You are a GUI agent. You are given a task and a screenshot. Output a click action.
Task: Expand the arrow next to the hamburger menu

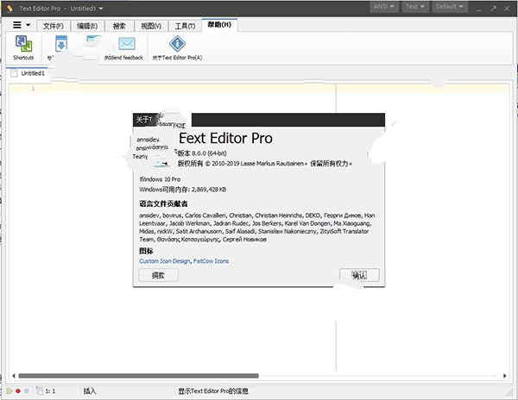coord(28,25)
